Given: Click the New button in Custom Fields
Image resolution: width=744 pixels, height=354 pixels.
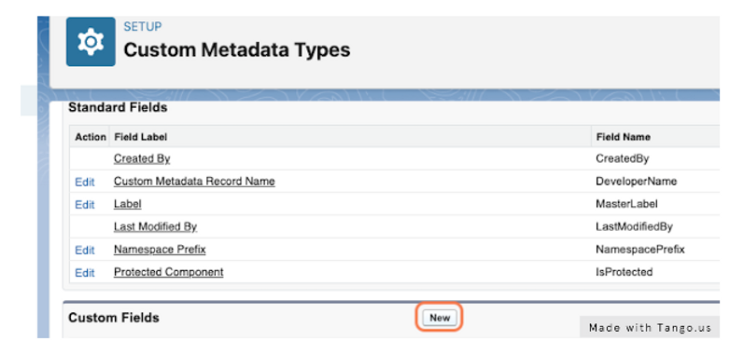Looking at the screenshot, I should [440, 318].
